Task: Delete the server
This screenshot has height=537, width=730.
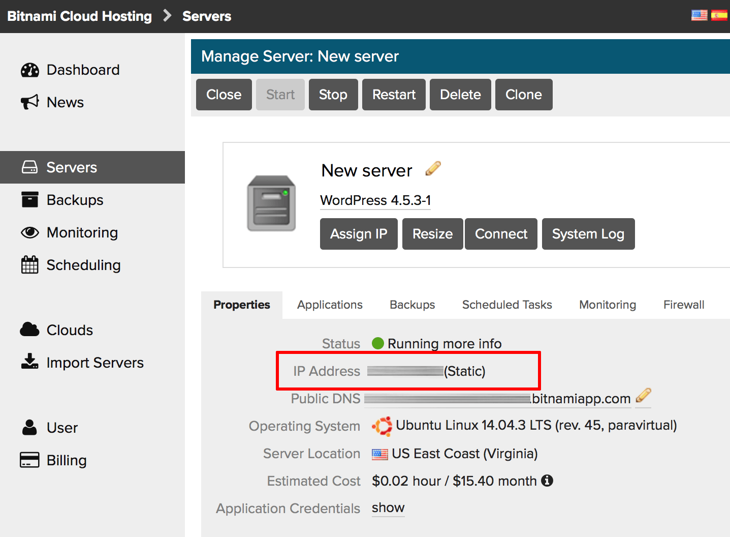Action: click(x=460, y=95)
